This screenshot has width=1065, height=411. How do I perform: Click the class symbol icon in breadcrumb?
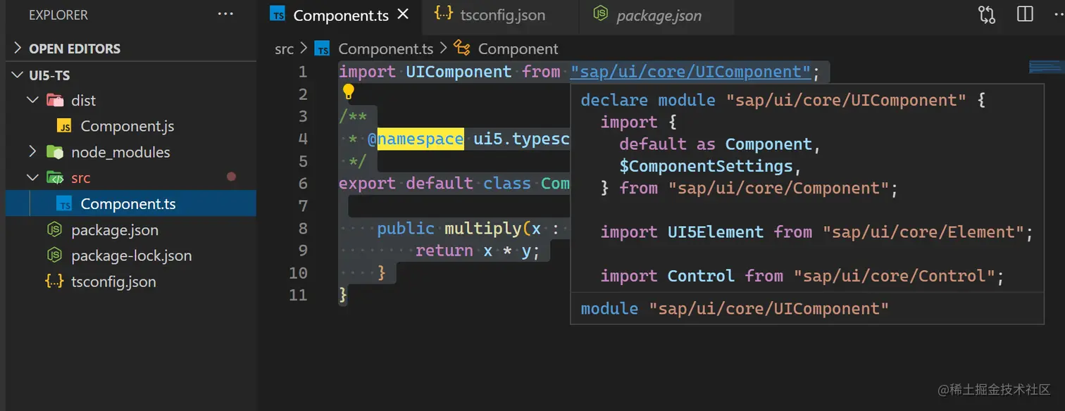coord(462,48)
